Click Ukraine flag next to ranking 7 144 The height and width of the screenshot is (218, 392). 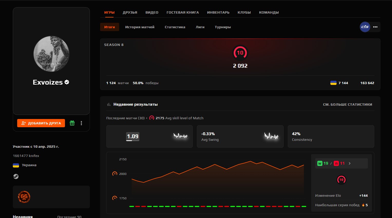coord(333,83)
